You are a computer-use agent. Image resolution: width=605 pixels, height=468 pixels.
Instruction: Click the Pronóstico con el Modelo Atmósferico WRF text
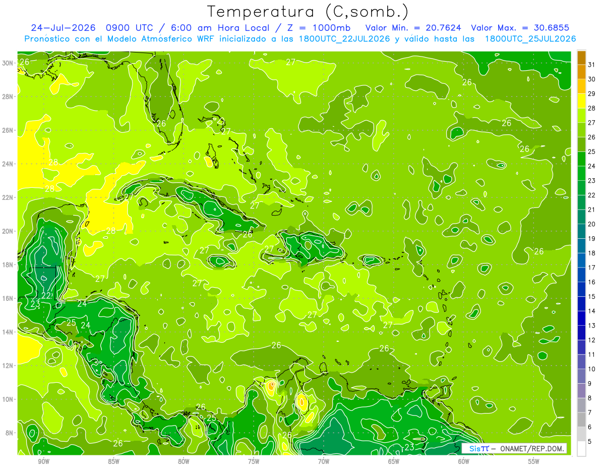[x=120, y=39]
